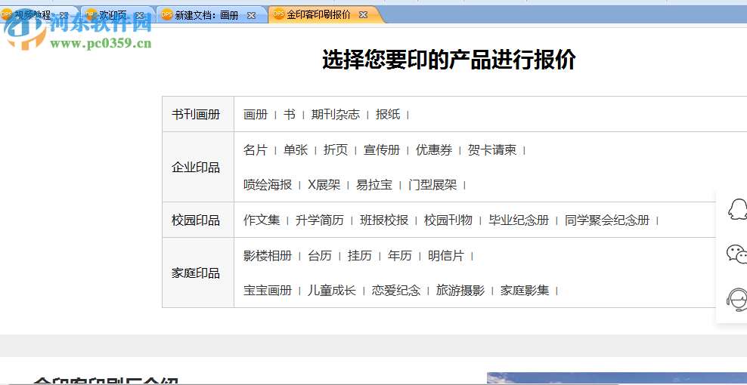The width and height of the screenshot is (747, 385).
Task: Switch to the 新建文档：画册 tab
Action: pyautogui.click(x=206, y=15)
